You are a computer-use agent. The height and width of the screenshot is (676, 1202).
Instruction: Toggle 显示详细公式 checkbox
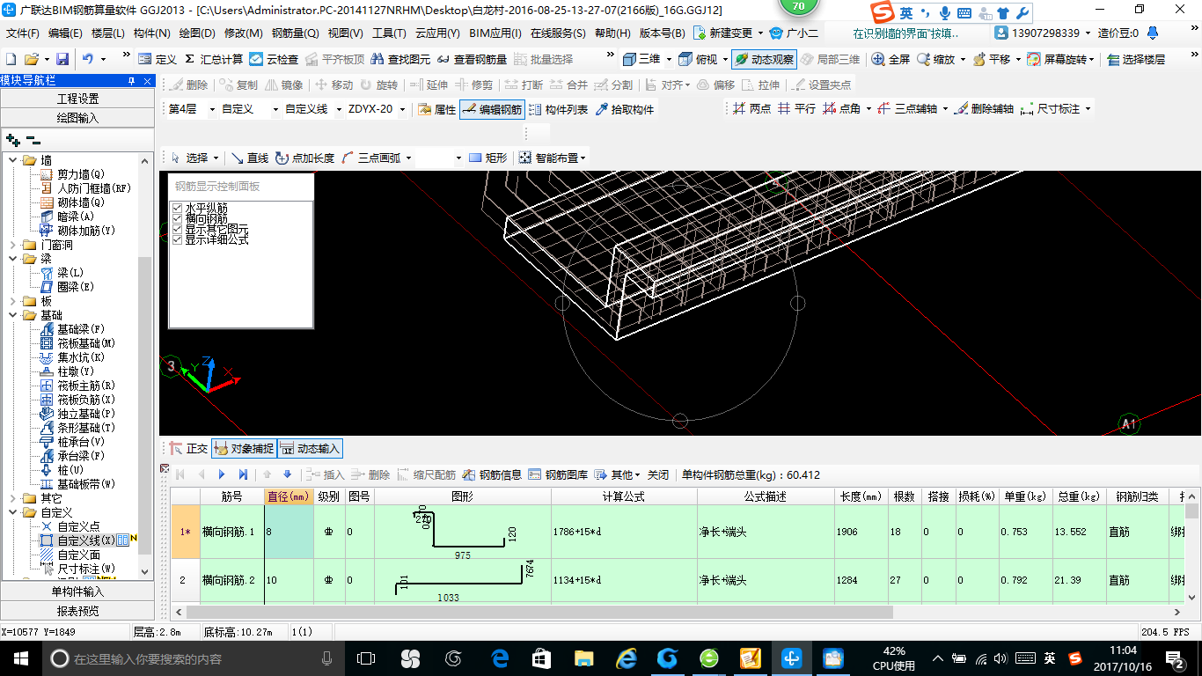click(178, 239)
